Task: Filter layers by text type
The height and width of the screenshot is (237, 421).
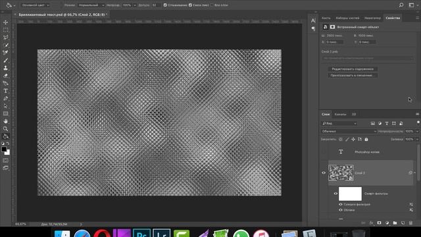Action: coord(387,123)
